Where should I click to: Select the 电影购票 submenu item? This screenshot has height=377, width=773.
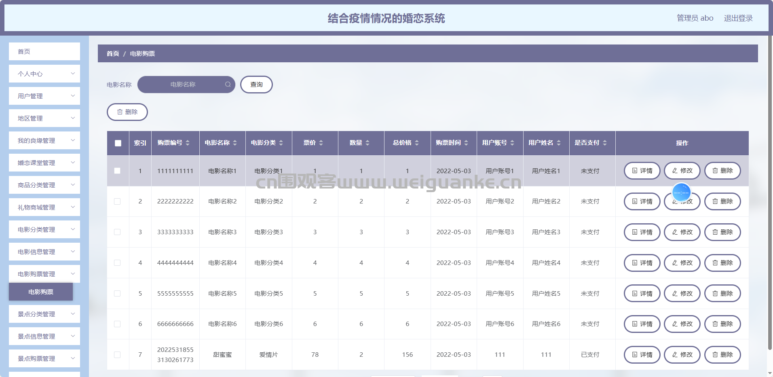[41, 292]
